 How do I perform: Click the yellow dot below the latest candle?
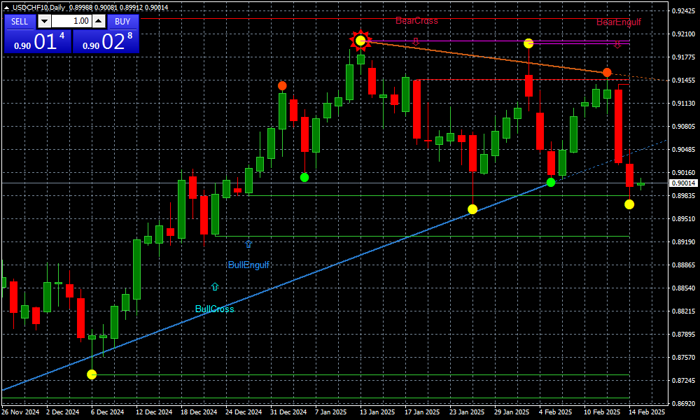tap(629, 204)
